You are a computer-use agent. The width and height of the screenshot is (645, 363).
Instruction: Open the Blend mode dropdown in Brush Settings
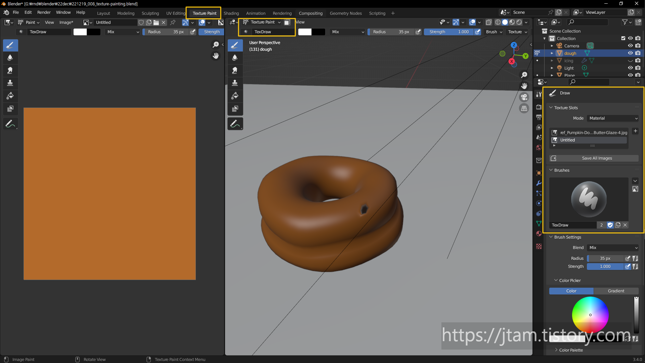(613, 248)
